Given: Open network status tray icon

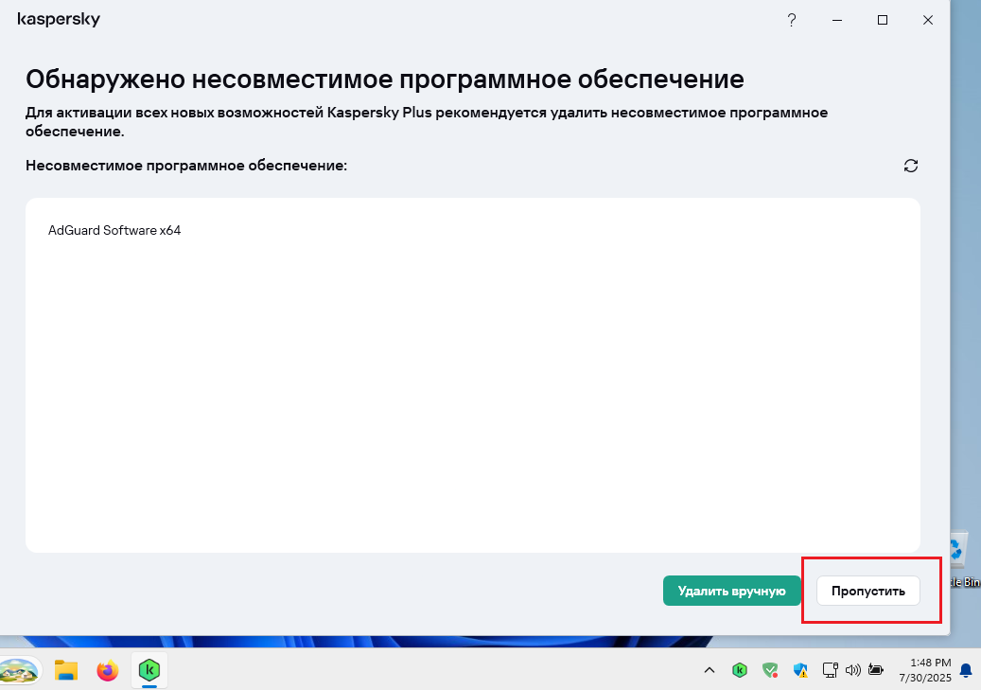Looking at the screenshot, I should click(831, 670).
